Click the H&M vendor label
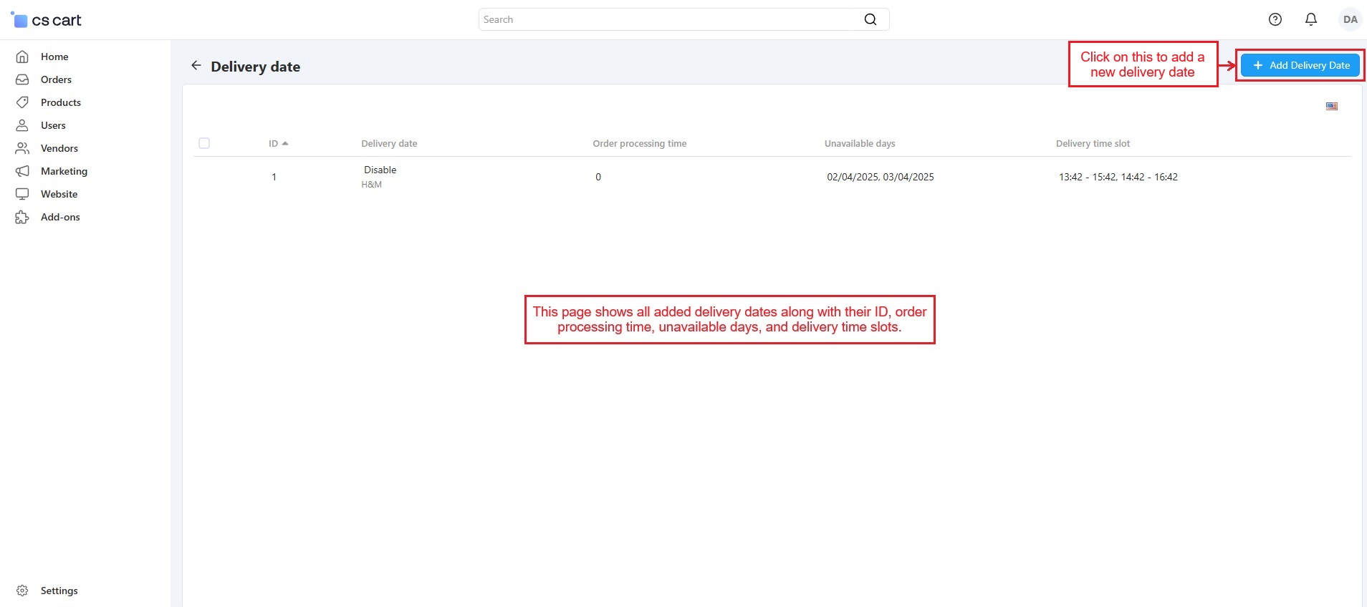 point(371,185)
